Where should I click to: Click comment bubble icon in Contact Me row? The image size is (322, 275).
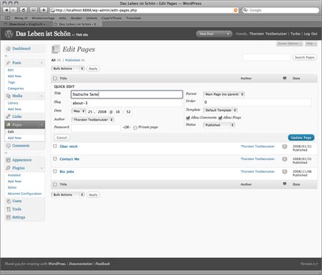pyautogui.click(x=285, y=159)
